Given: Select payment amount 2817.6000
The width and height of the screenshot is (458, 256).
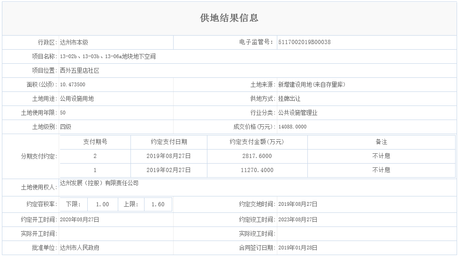Looking at the screenshot, I should [x=257, y=156].
